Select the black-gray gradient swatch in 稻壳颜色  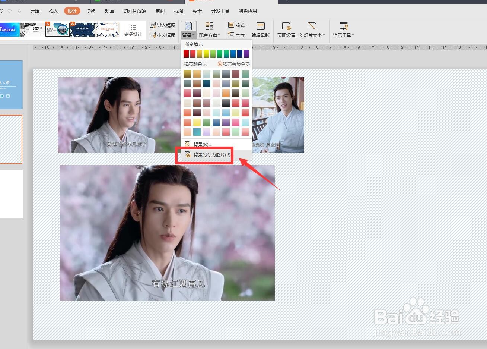click(226, 103)
